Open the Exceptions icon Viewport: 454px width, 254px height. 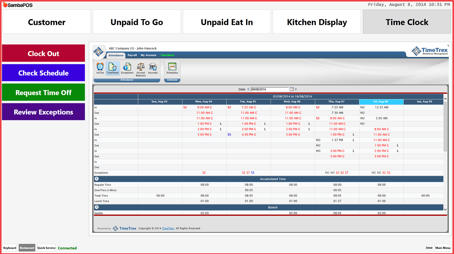(127, 68)
